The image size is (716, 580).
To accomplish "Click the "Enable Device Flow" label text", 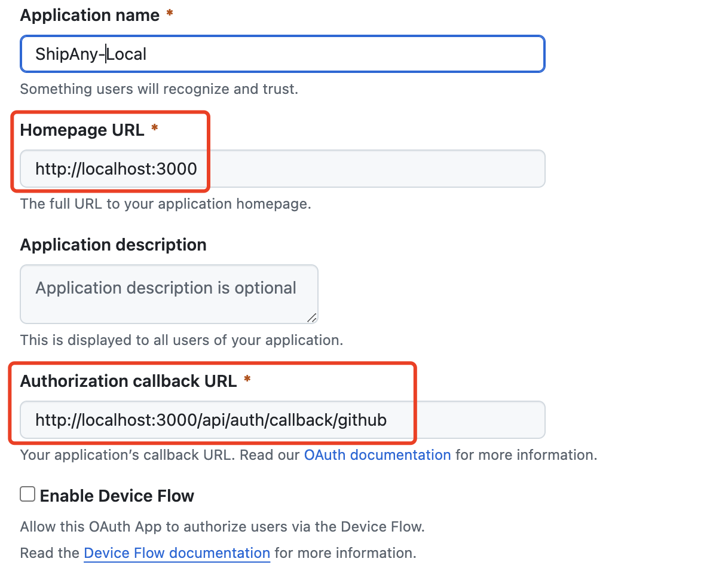I will [117, 496].
